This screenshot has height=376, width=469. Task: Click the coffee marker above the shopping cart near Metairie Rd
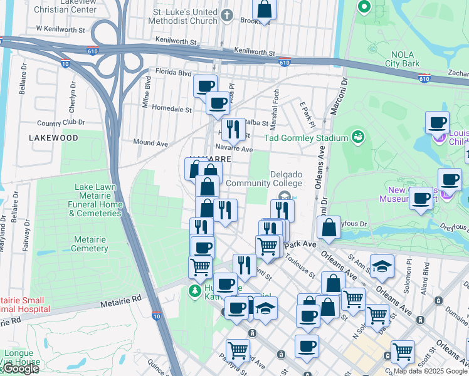[x=202, y=248]
